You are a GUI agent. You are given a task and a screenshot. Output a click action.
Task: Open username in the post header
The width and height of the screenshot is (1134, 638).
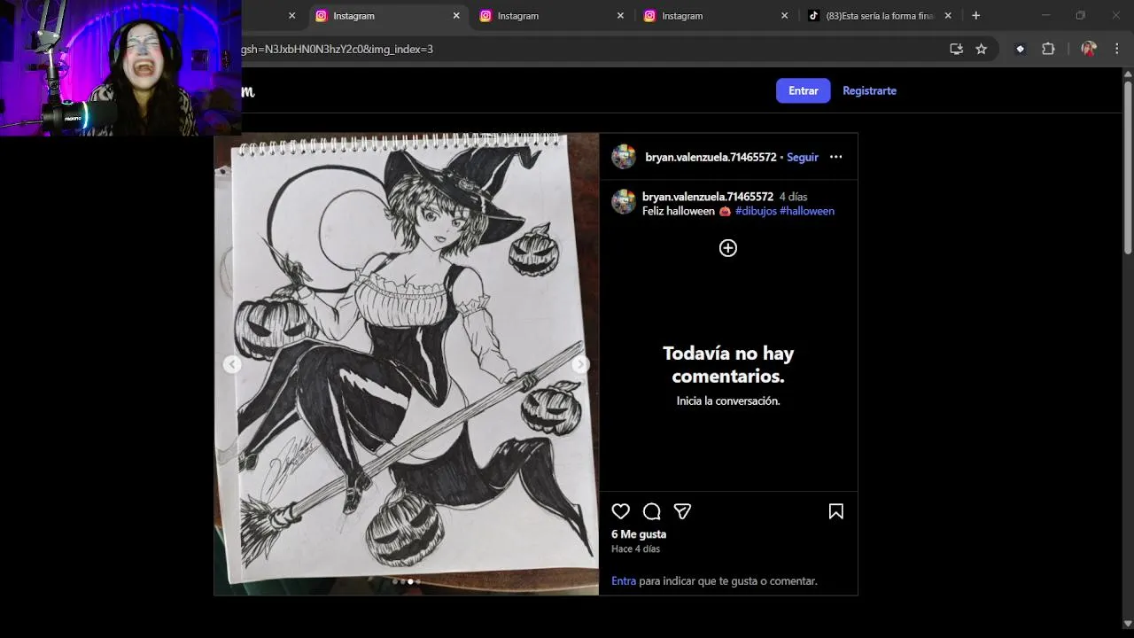pyautogui.click(x=711, y=157)
